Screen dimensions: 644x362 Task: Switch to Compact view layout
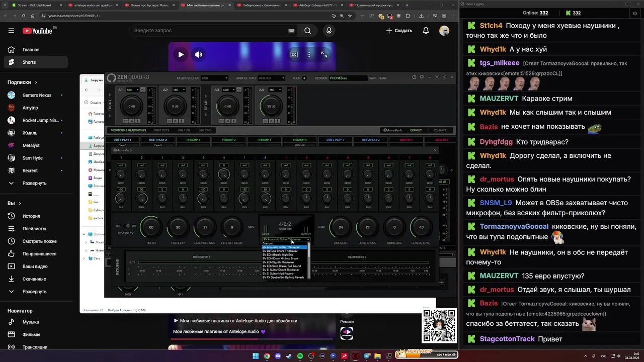[440, 130]
